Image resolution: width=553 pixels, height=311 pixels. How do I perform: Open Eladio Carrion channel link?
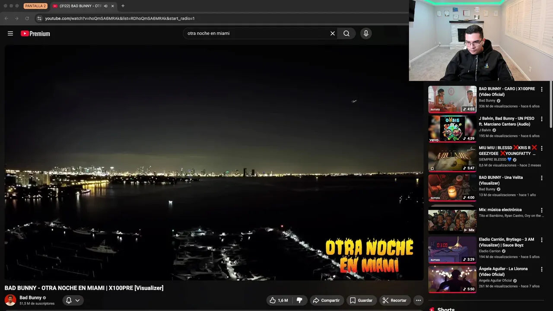[489, 251]
